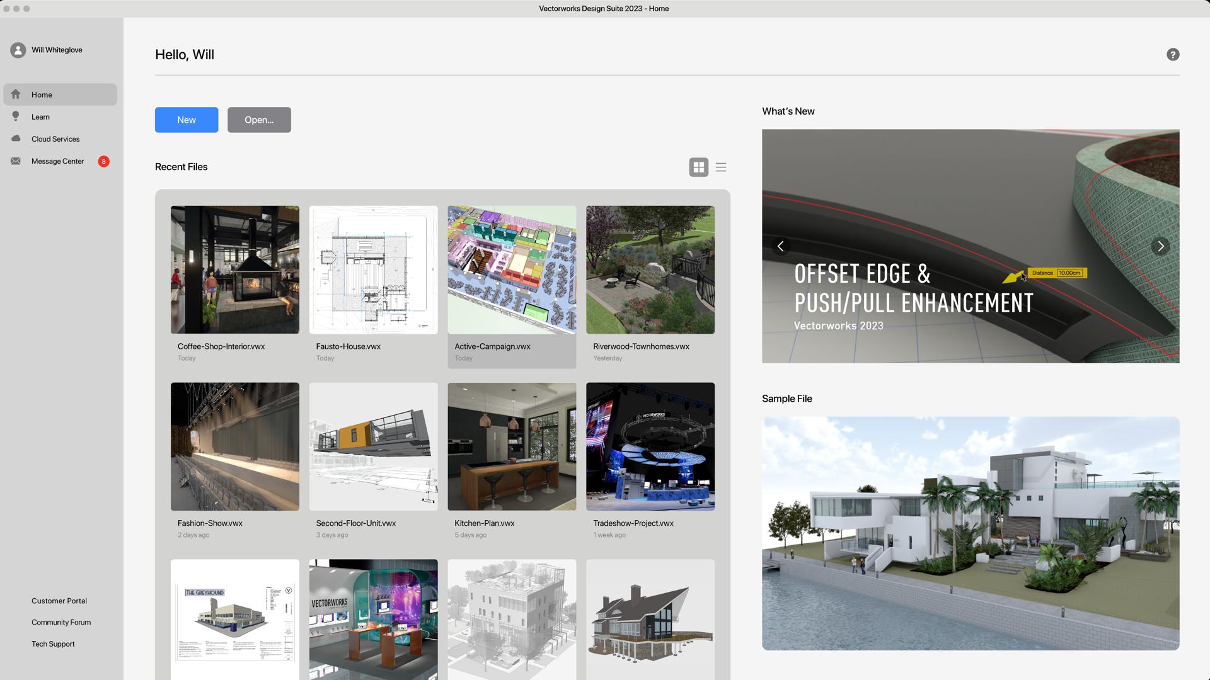Open Fausto-House.vwx thumbnail
The height and width of the screenshot is (680, 1210).
[373, 269]
